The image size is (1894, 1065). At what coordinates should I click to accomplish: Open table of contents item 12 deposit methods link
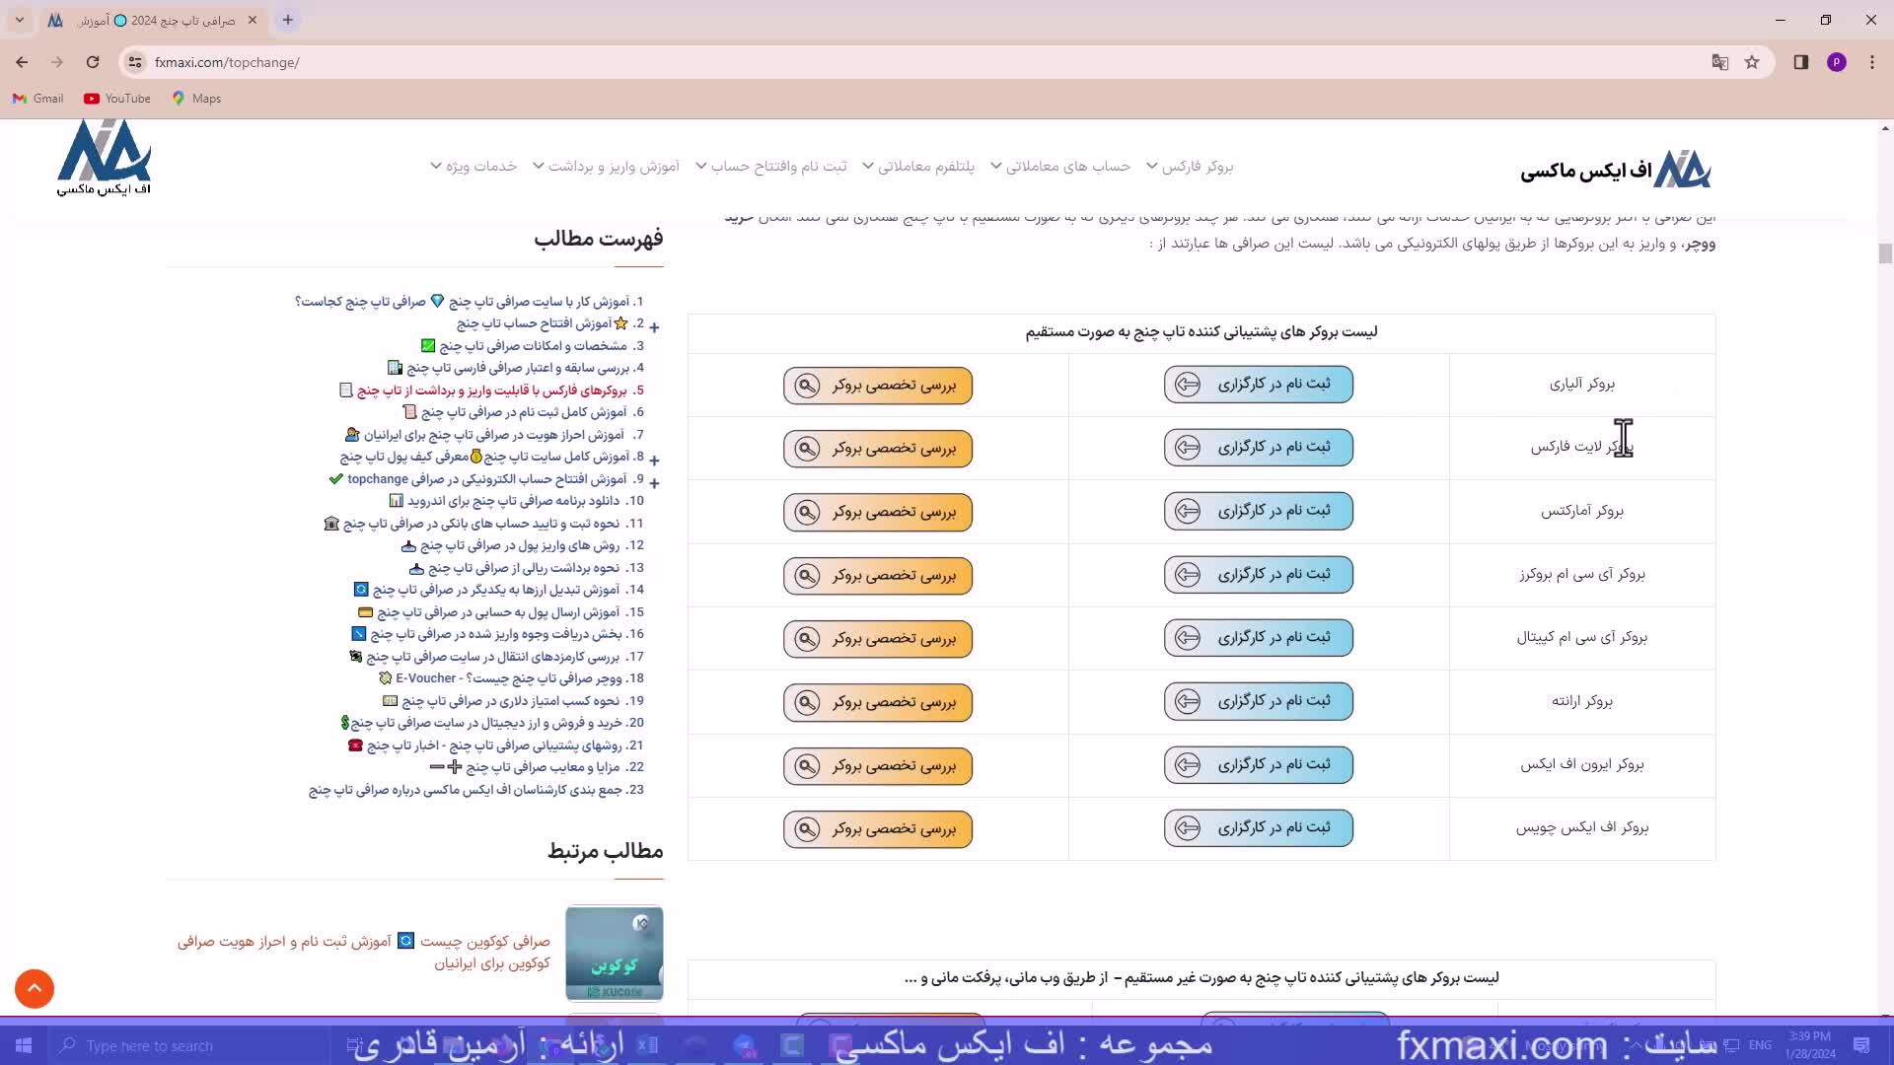[x=520, y=545]
